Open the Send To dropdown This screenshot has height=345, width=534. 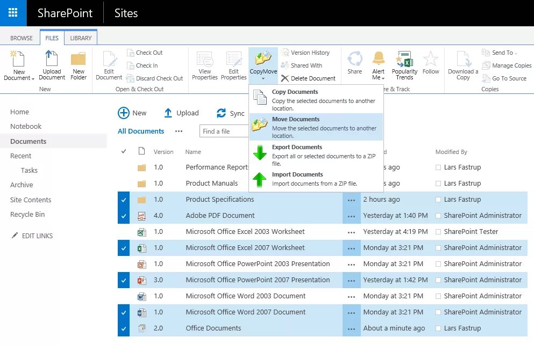(500, 53)
